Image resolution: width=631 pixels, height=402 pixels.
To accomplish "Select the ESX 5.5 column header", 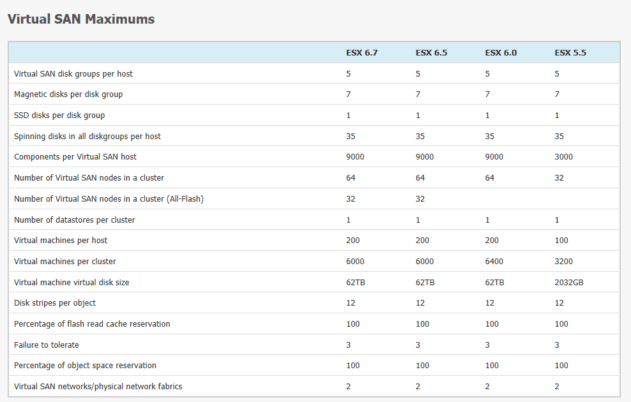I will click(x=570, y=53).
